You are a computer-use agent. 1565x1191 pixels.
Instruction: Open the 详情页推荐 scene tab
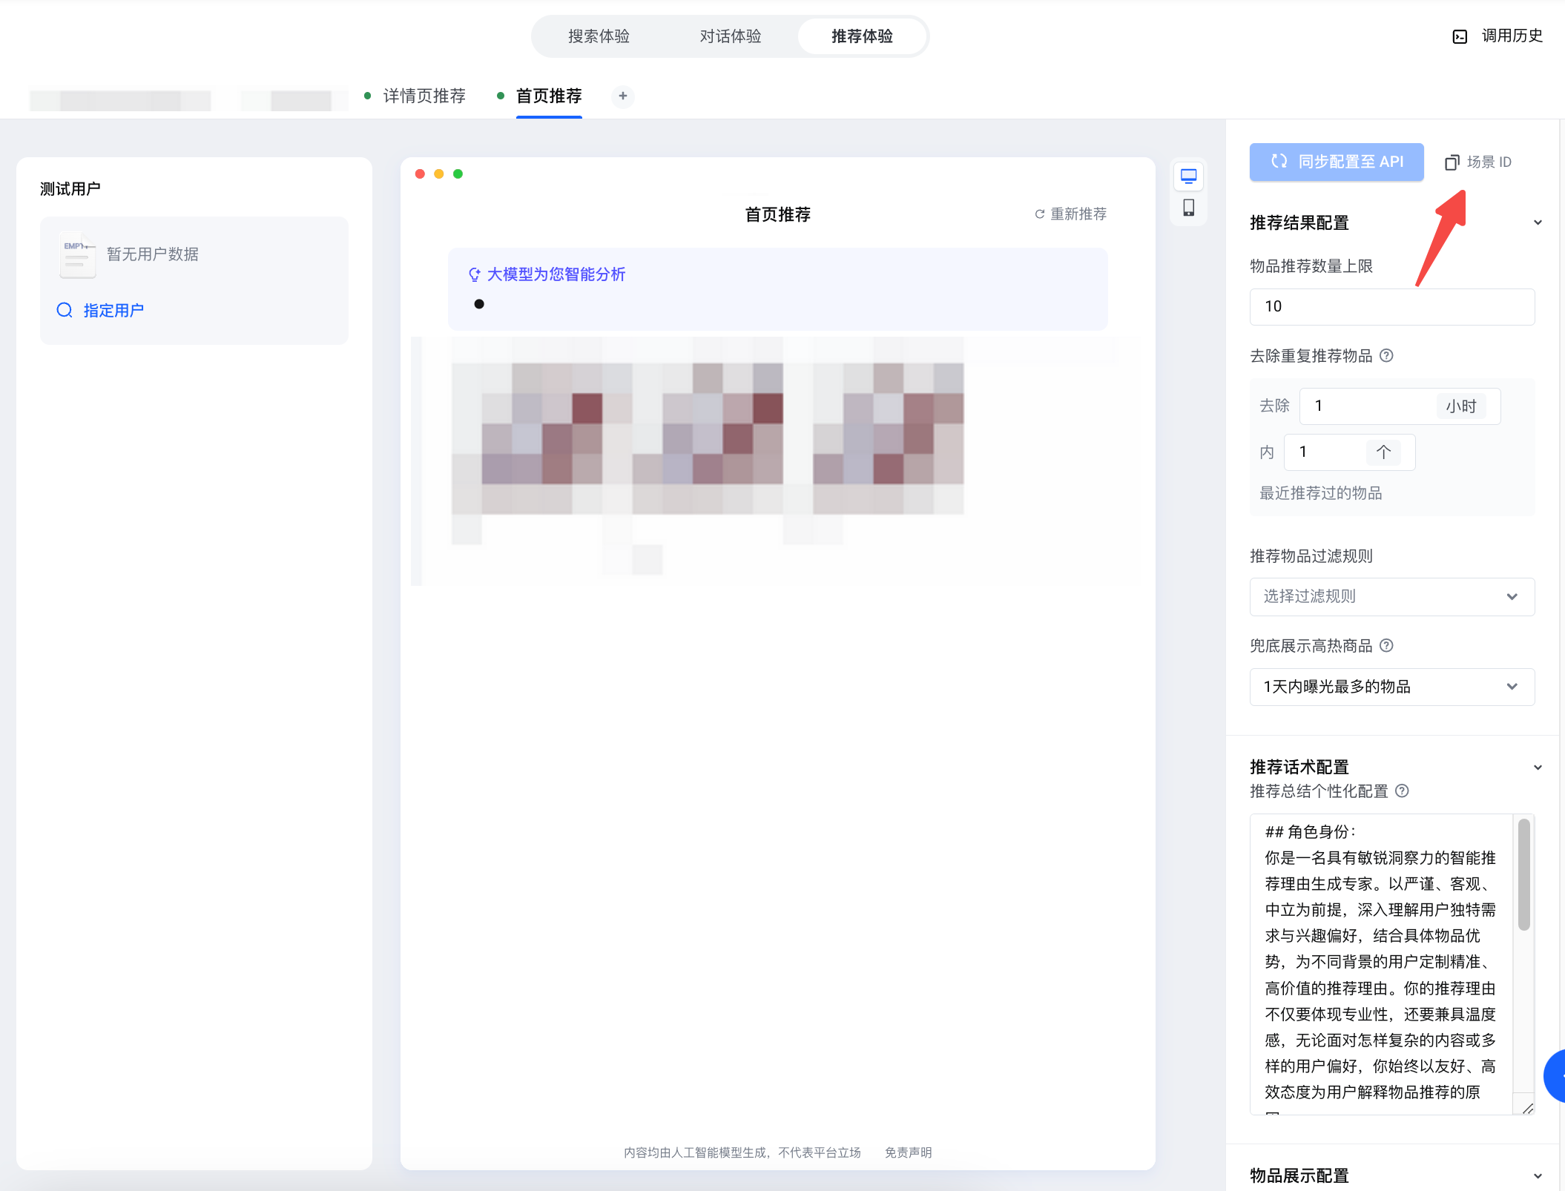coord(424,96)
